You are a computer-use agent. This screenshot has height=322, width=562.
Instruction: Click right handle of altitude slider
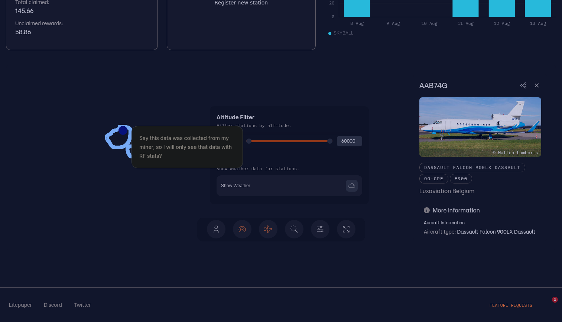point(330,141)
